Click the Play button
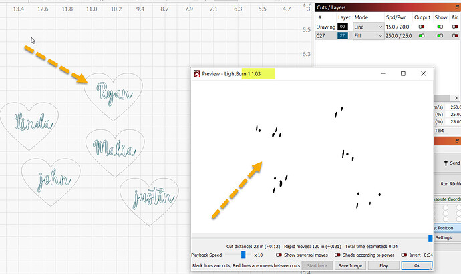 (x=383, y=265)
